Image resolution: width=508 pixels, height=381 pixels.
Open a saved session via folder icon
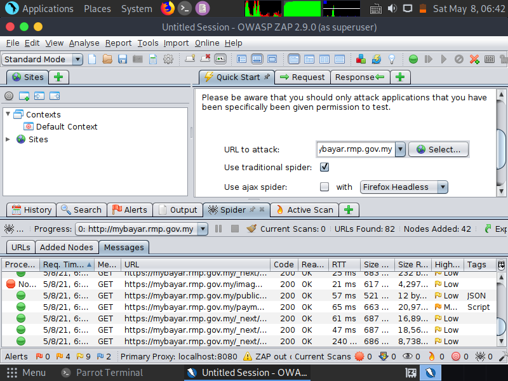click(x=107, y=59)
